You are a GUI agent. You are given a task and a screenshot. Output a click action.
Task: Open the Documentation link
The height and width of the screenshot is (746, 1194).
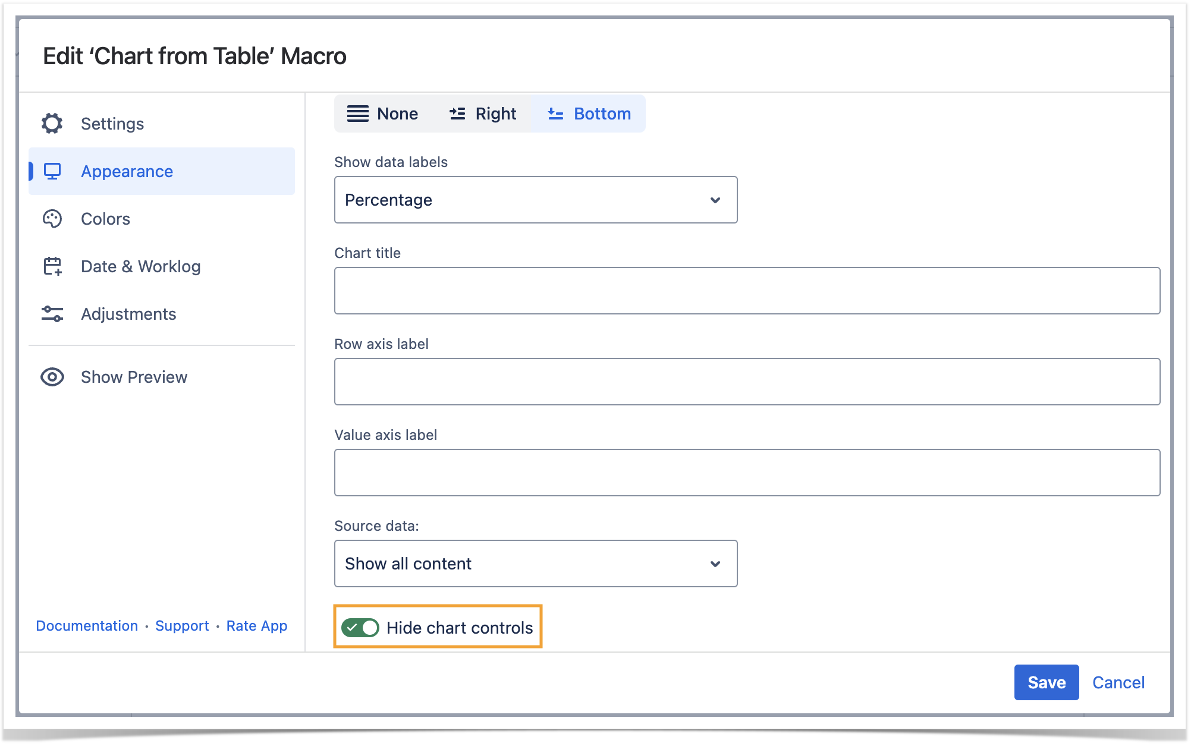[87, 626]
